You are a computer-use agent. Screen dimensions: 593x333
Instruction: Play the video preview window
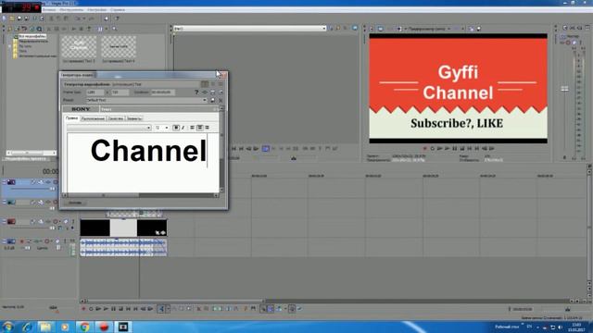(x=448, y=149)
